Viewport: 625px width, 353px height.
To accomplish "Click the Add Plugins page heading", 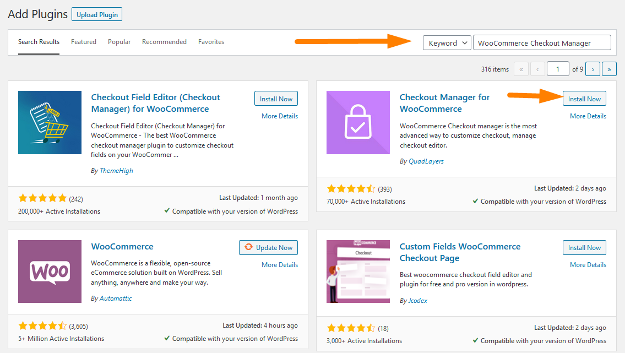I will coord(38,14).
